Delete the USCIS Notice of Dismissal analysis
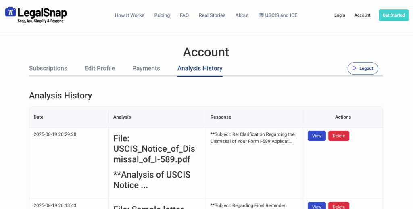 (x=339, y=136)
